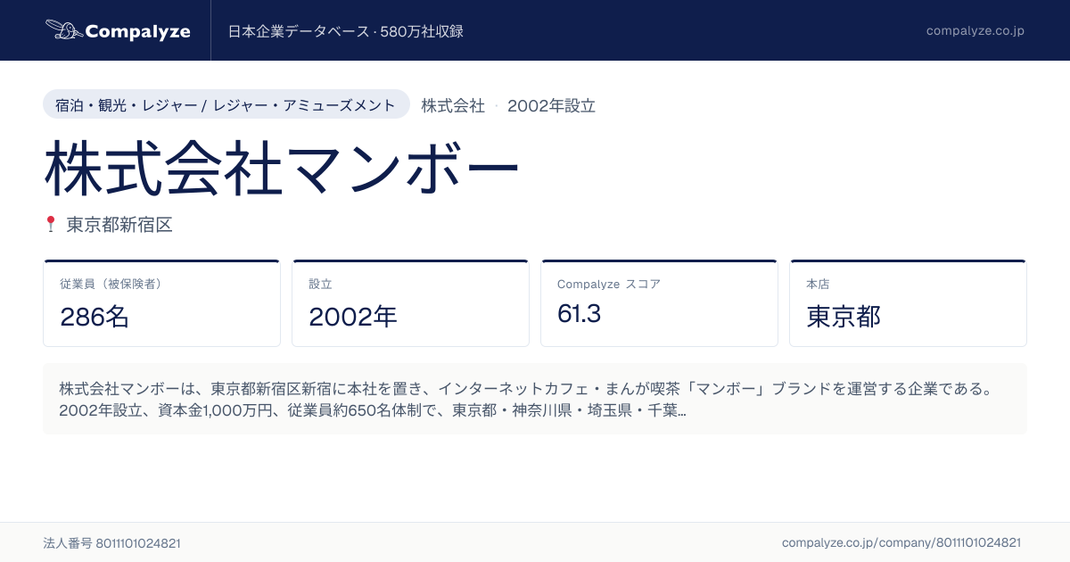
Task: Click the red location pin icon
Action: (51, 224)
